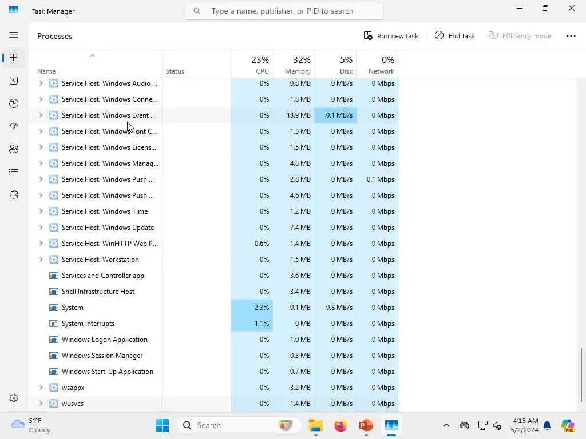
Task: Expand Service Host: Windows Audio row
Action: point(41,83)
